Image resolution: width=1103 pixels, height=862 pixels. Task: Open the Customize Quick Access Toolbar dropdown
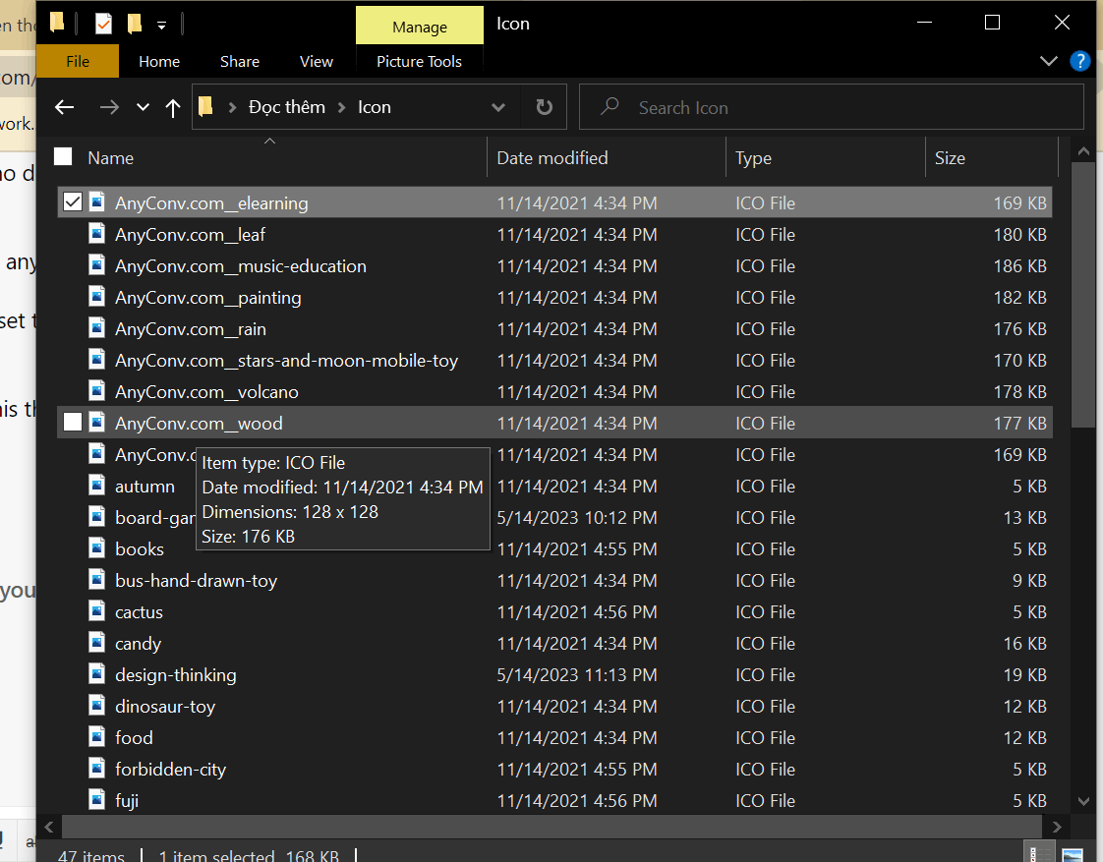click(x=162, y=26)
